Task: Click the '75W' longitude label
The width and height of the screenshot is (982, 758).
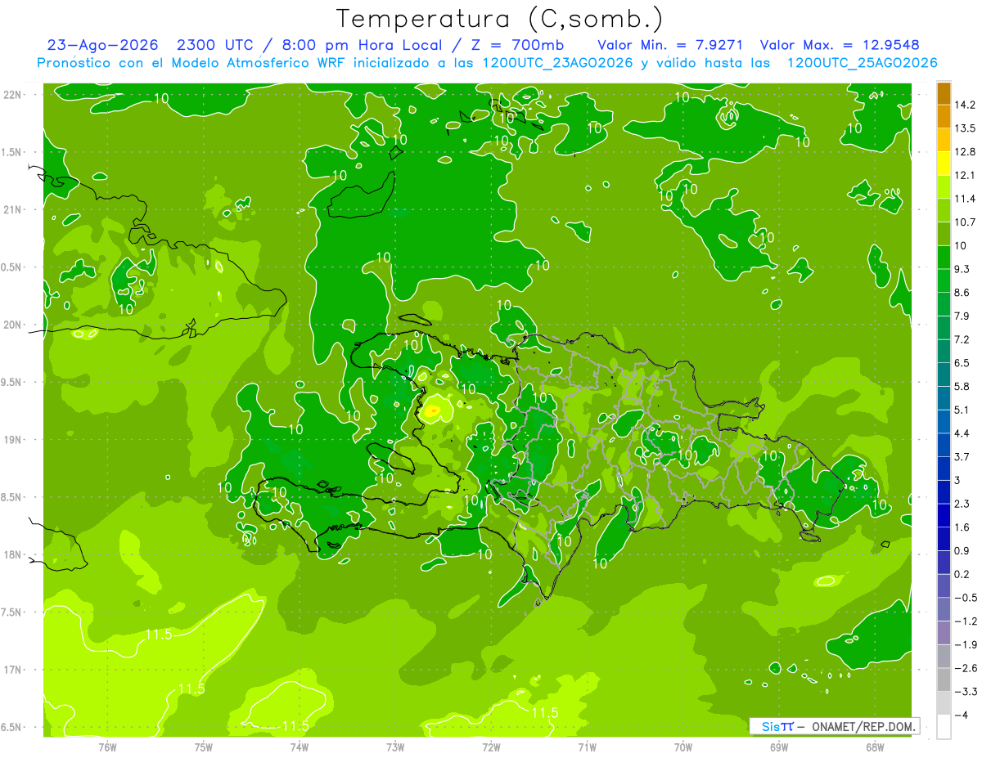Action: coord(203,747)
